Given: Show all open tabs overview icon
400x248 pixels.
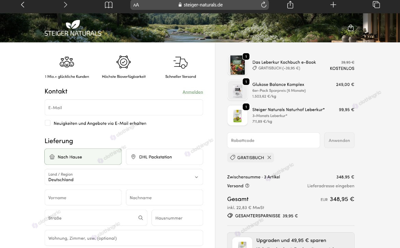Looking at the screenshot, I should coord(376,4).
